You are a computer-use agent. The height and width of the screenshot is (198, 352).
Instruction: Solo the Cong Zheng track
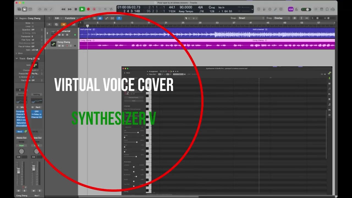click(x=63, y=46)
